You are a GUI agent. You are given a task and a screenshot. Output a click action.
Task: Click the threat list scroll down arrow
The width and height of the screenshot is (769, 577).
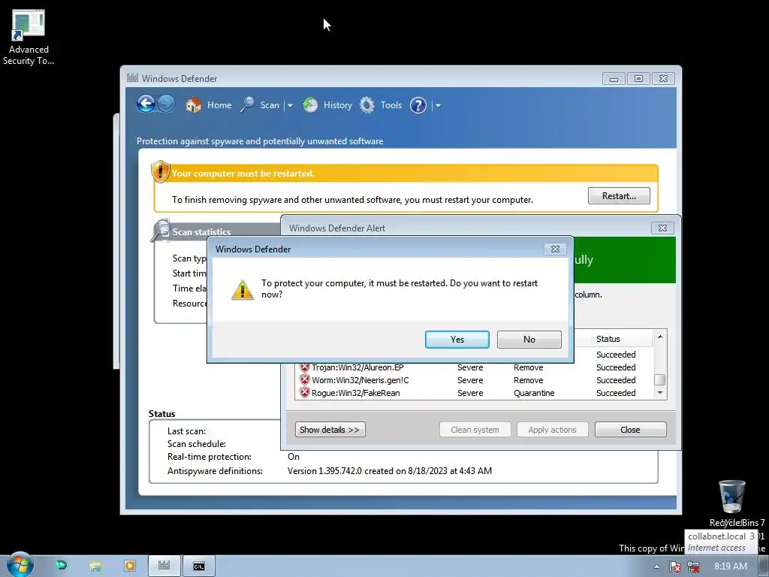[x=659, y=392]
